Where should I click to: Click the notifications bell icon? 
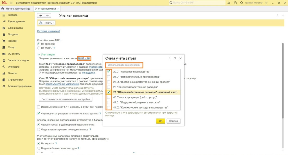coord(229,3)
